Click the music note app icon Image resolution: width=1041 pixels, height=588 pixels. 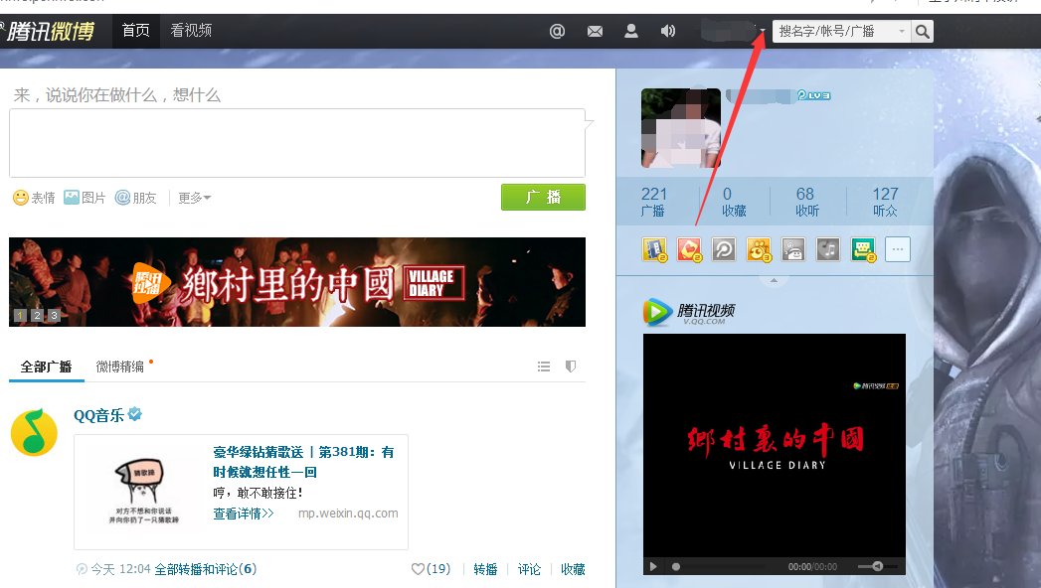[x=828, y=249]
